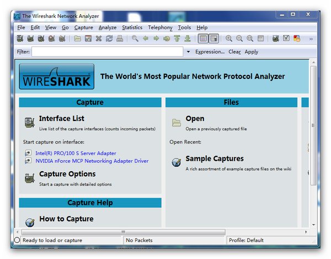Click the How to Capture heading link
Image resolution: width=331 pixels, height=259 pixels.
[66, 219]
